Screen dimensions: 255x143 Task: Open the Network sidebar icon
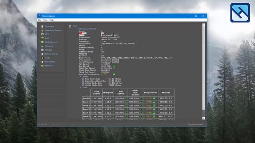43,66
